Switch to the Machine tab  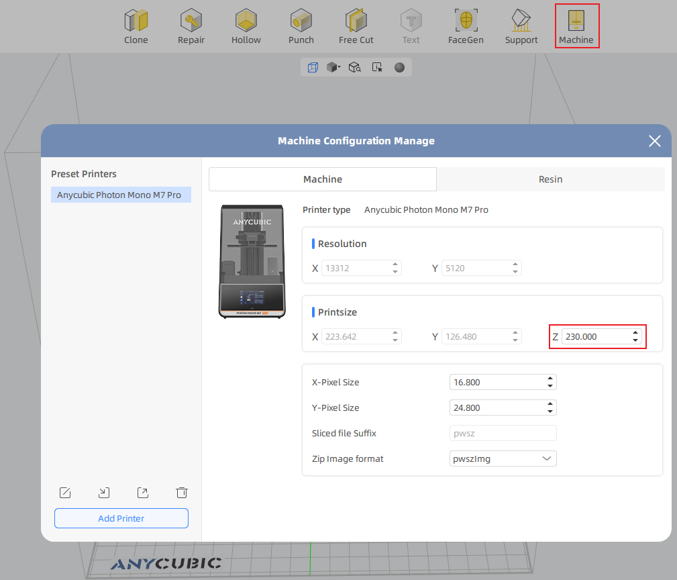tap(323, 179)
